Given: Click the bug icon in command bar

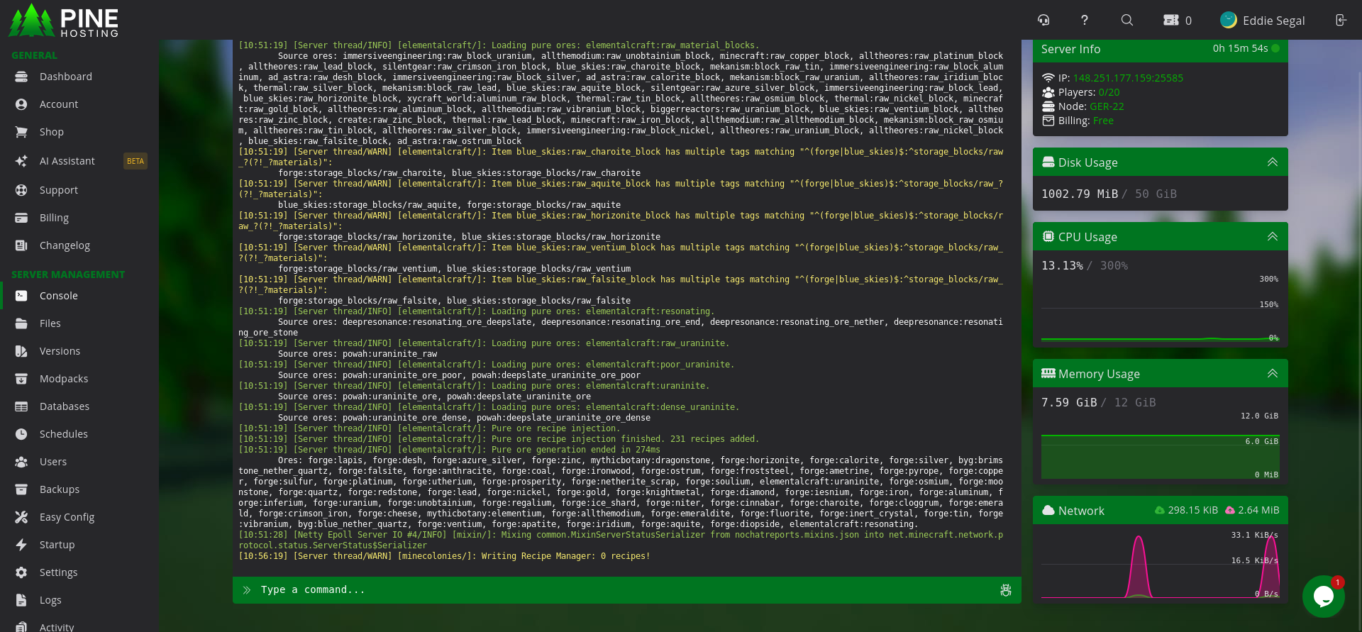Looking at the screenshot, I should click(1006, 590).
